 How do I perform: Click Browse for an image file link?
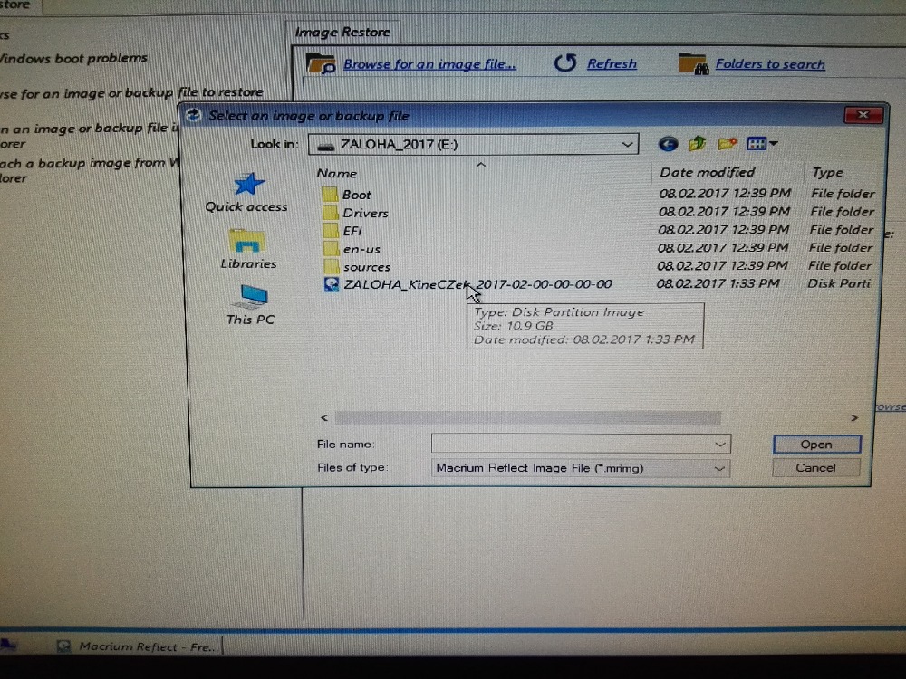[429, 64]
